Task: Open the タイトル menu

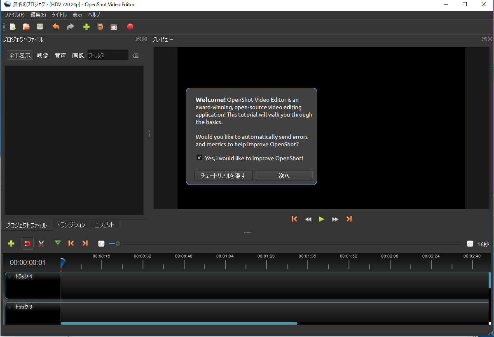Action: point(59,15)
